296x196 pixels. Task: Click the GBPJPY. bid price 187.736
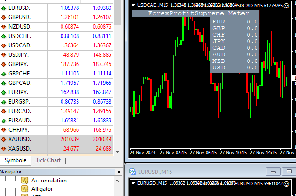[70, 64]
